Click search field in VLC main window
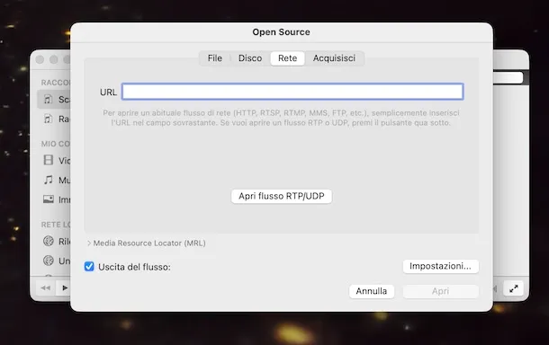The width and height of the screenshot is (549, 345). (508, 77)
